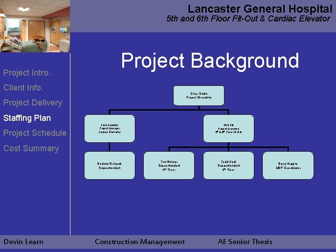Go to the Client Info. section
The height and width of the screenshot is (252, 336).
(23, 88)
